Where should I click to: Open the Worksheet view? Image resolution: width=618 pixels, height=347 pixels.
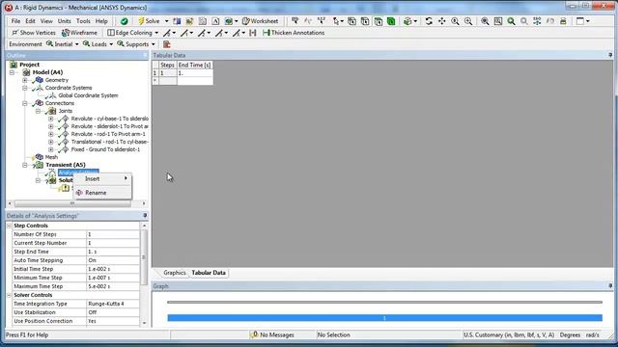click(x=260, y=21)
